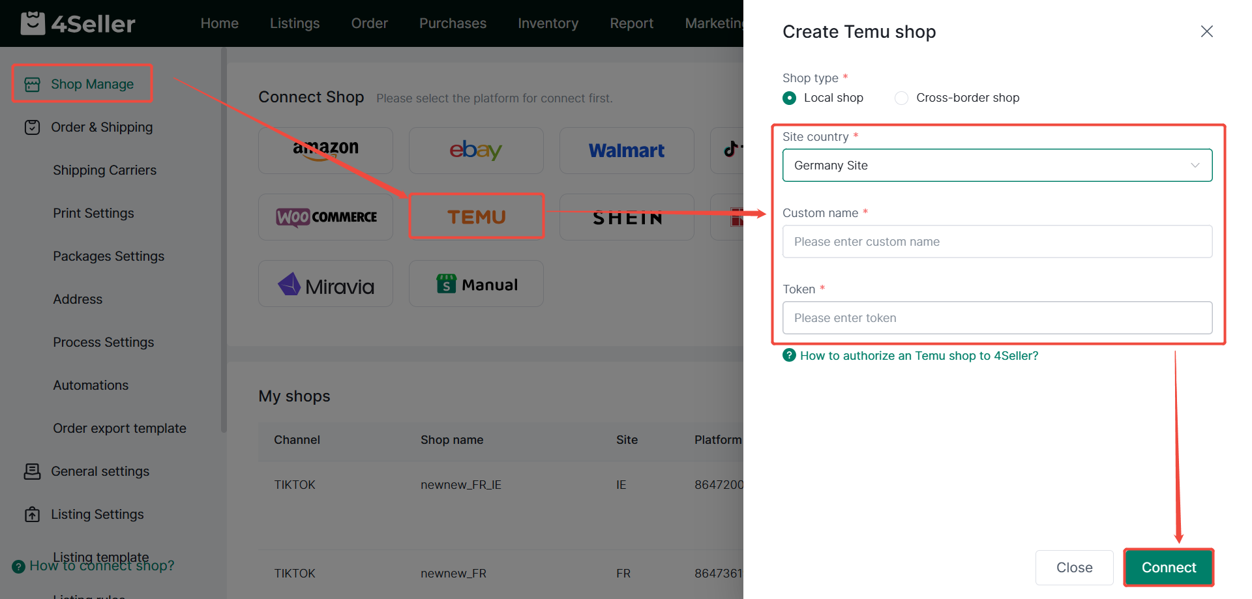The width and height of the screenshot is (1252, 599).
Task: Click the Listing Settings icon
Action: (32, 514)
